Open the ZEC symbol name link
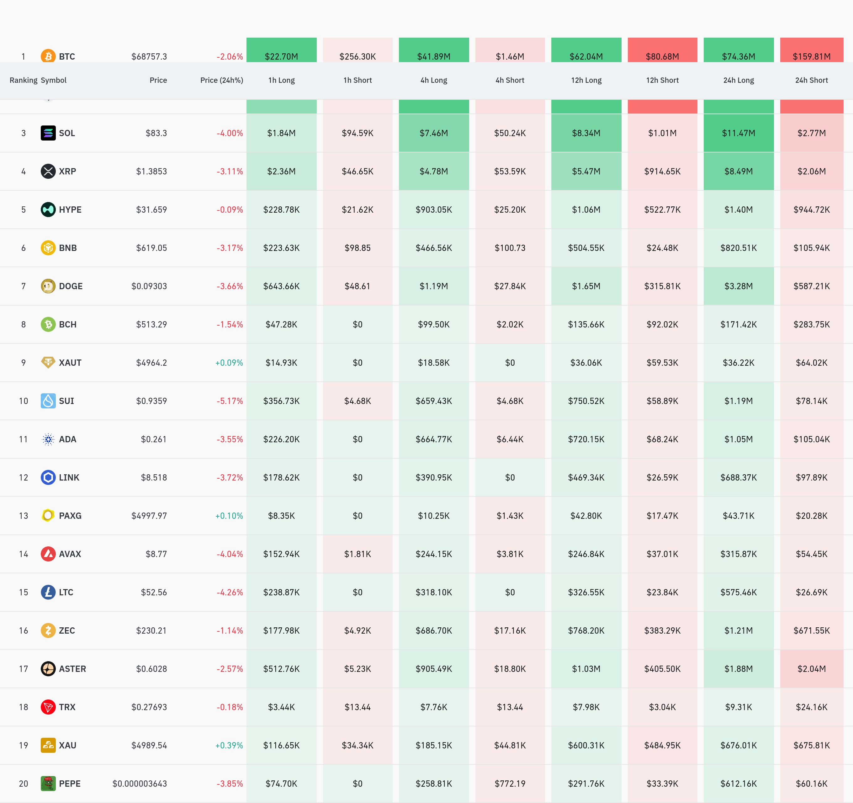 click(67, 630)
